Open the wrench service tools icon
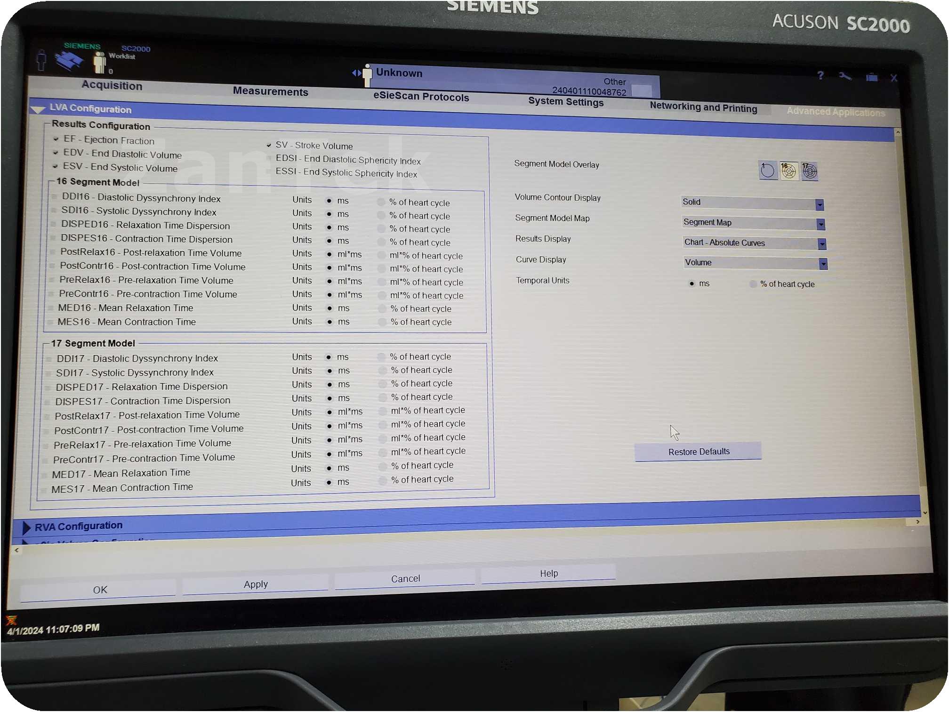The height and width of the screenshot is (712, 949). (x=845, y=76)
